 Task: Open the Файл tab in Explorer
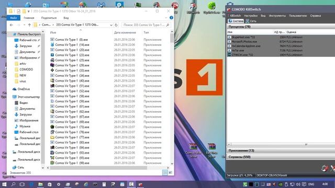(14, 18)
